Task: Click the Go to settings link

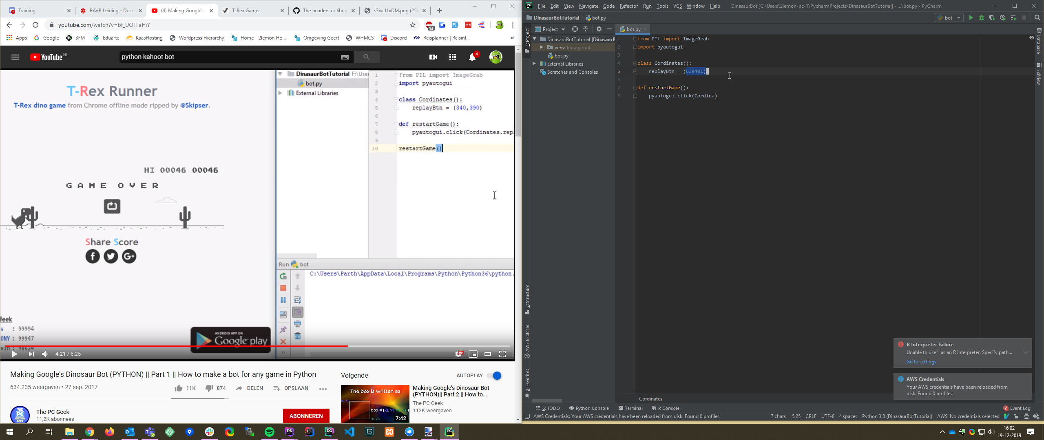Action: point(921,362)
